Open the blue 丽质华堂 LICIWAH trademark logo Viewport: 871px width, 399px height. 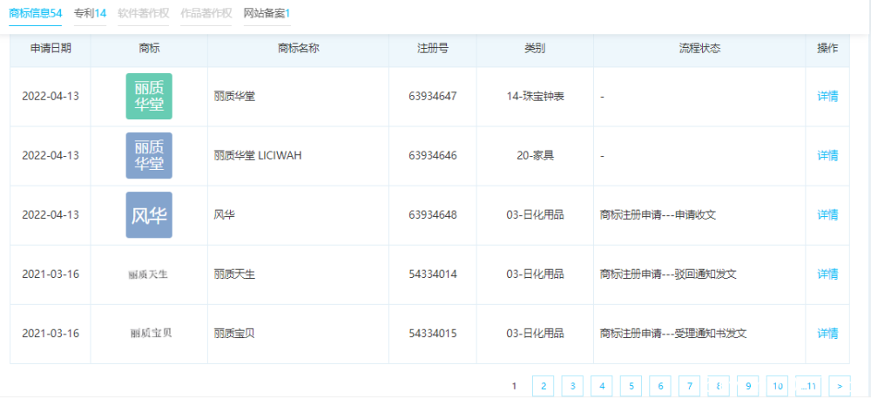pos(149,156)
